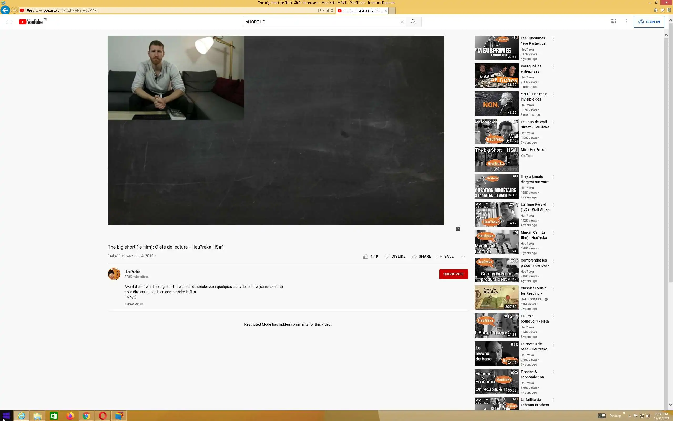This screenshot has height=421, width=673.
Task: Click the Share arrow icon
Action: tap(414, 257)
